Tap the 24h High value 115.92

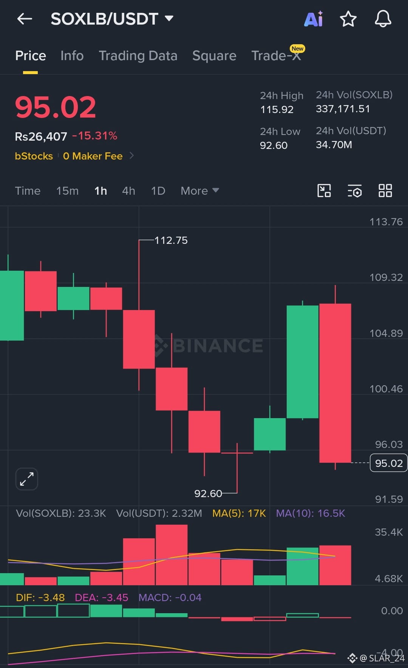point(277,110)
